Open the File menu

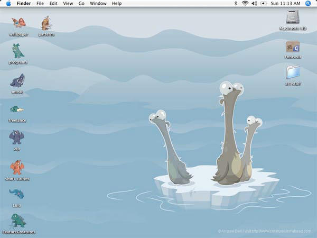click(40, 4)
